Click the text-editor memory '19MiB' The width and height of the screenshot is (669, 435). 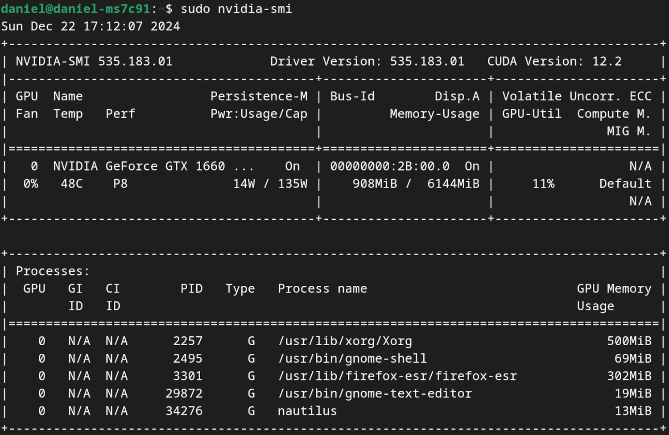click(633, 393)
